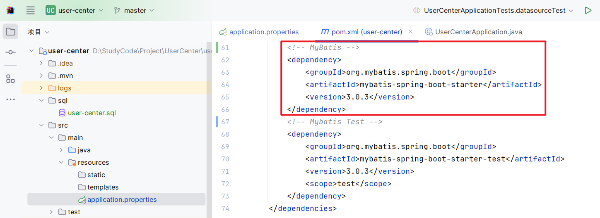This screenshot has width=600, height=218.
Task: Click the IntelliJ IDEA logo icon
Action: coord(10,10)
